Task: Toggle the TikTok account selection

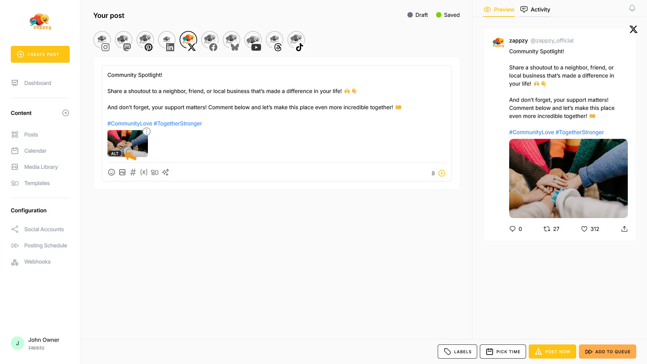Action: 296,41
